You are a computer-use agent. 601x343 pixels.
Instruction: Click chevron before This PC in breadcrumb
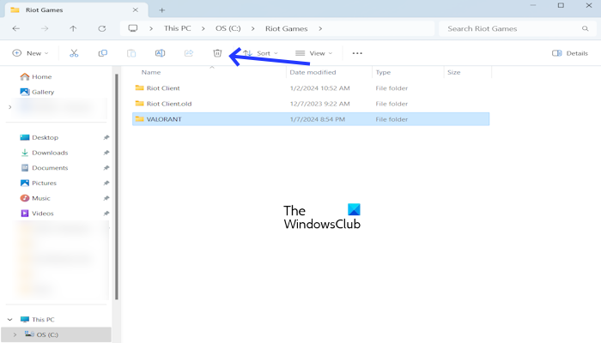point(151,28)
